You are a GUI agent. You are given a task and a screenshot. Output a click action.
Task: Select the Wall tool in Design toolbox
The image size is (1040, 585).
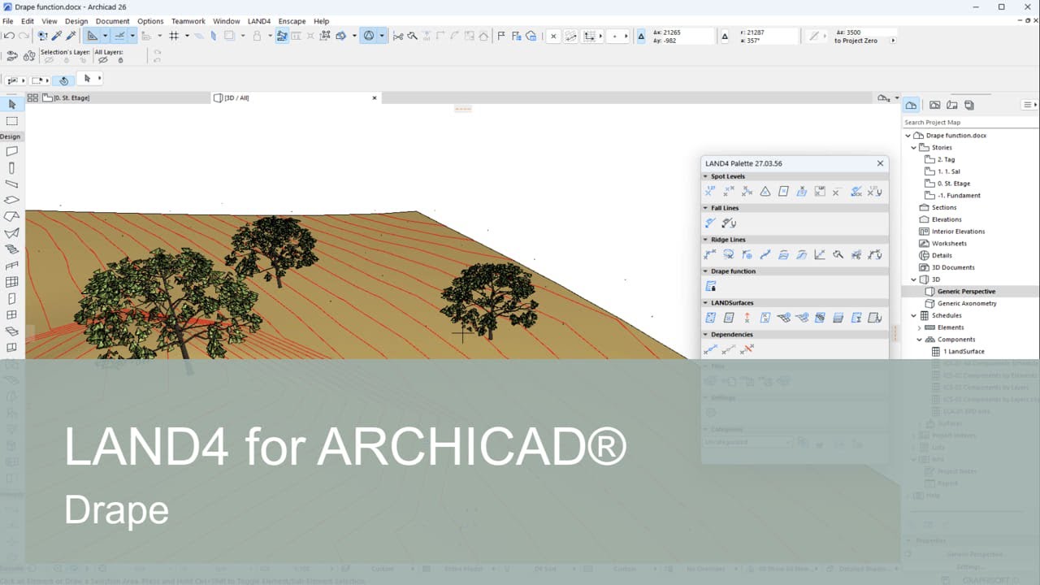(x=11, y=151)
